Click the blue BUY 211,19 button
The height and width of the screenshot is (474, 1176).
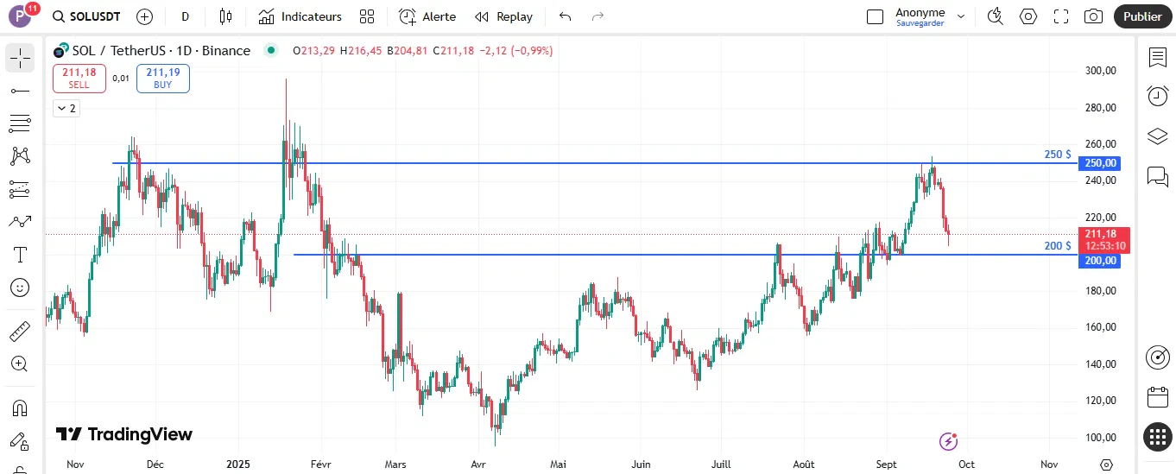click(x=163, y=78)
